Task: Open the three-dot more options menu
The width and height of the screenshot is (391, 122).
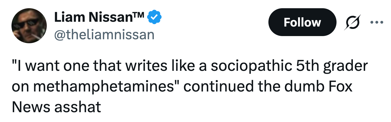Action: (x=377, y=22)
